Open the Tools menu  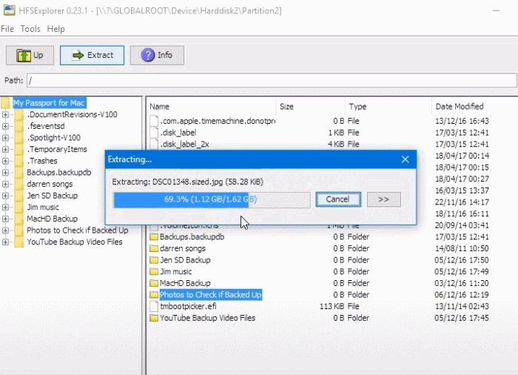[30, 29]
